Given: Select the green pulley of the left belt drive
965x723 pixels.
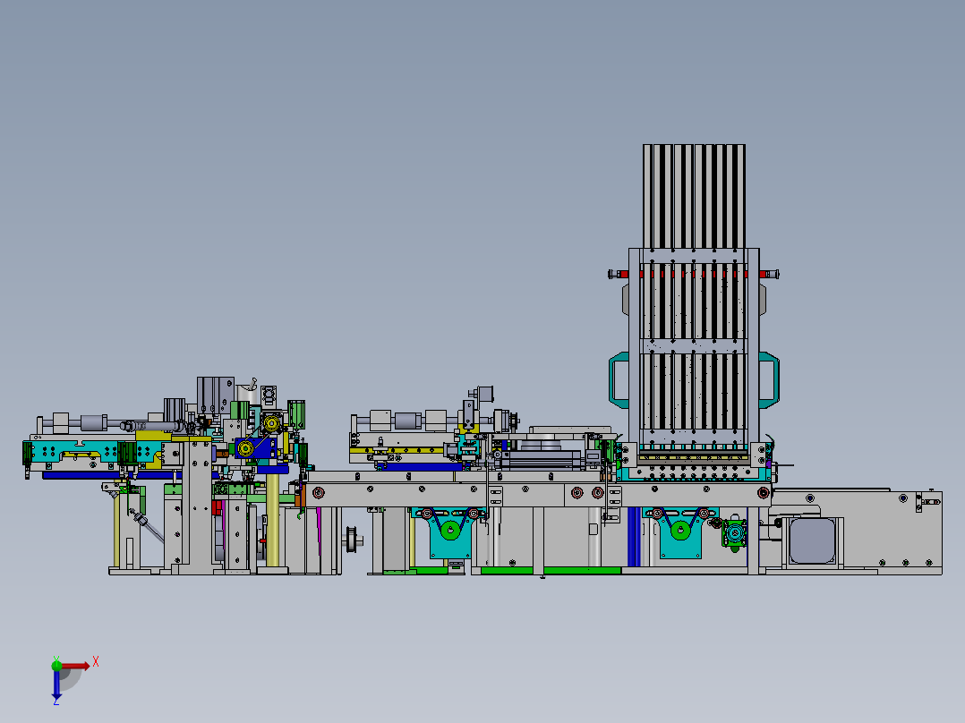Looking at the screenshot, I should [x=450, y=530].
